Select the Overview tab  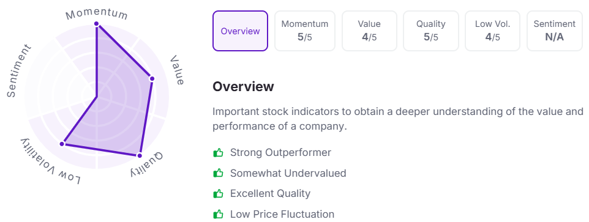pyautogui.click(x=240, y=31)
